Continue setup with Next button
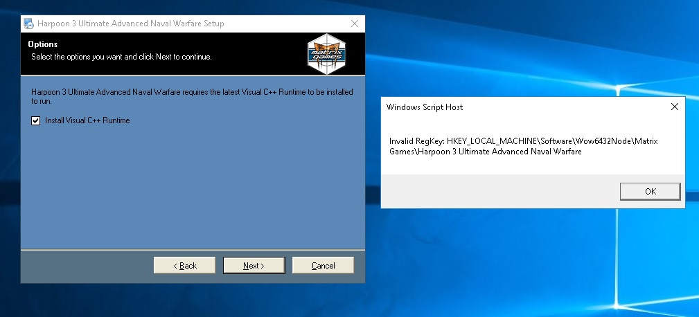This screenshot has height=317, width=699. (254, 265)
